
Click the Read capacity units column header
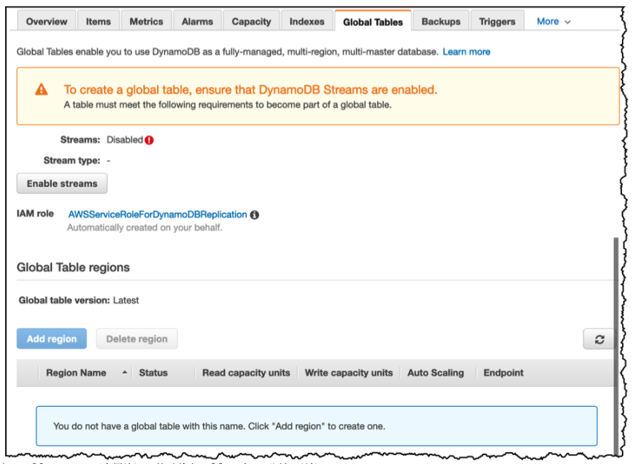[x=246, y=373]
